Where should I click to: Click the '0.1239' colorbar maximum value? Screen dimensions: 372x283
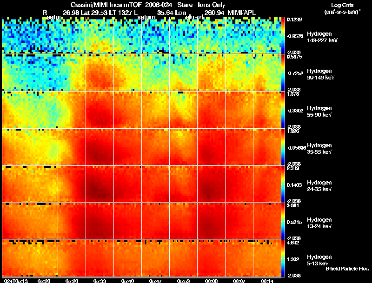coord(294,20)
